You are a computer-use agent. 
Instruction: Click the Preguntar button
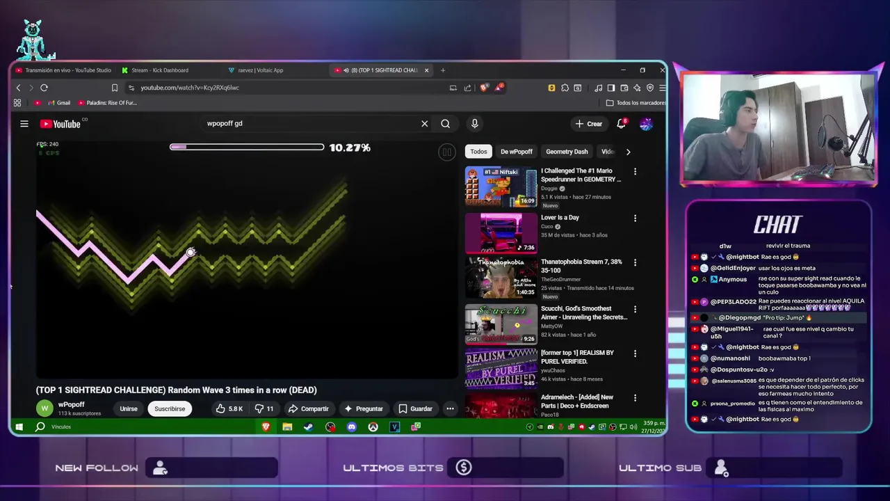(x=364, y=408)
